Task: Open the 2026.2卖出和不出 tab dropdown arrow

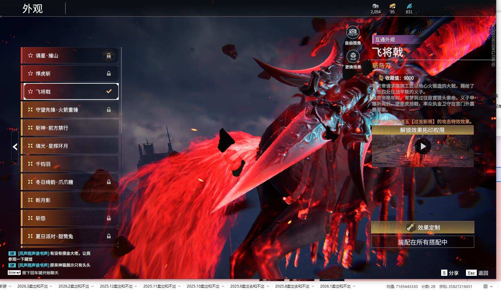Action: [92, 286]
